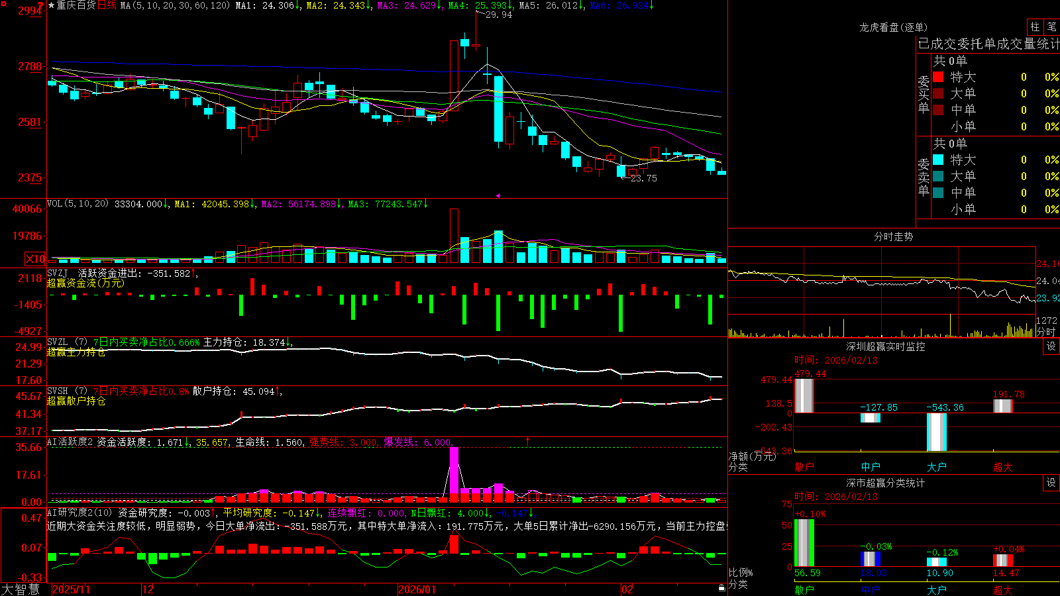1060x596 pixels.
Task: Click the VOL(5,10,20) indicator label
Action: tap(78, 204)
